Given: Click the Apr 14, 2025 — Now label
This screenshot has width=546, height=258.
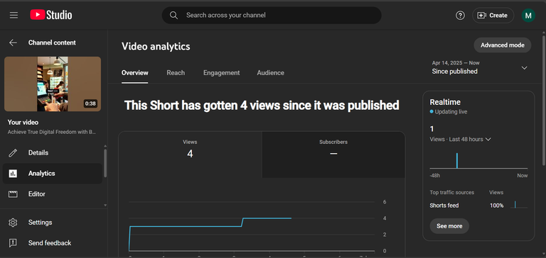Looking at the screenshot, I should (x=456, y=63).
